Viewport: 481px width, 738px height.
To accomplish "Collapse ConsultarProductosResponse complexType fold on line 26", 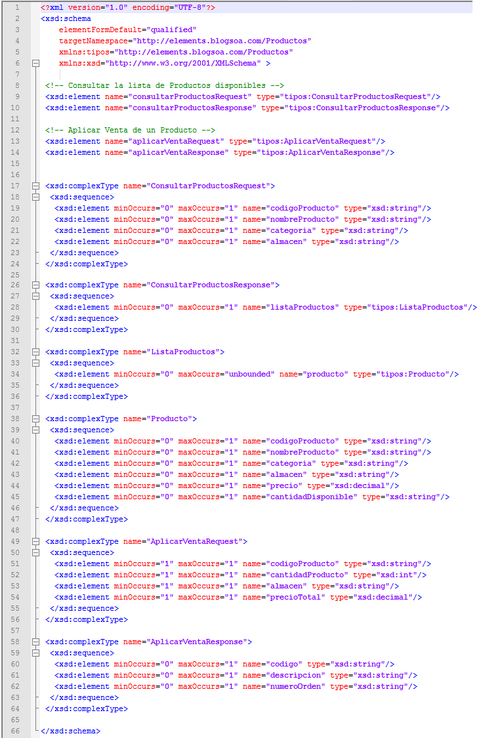I will [35, 285].
